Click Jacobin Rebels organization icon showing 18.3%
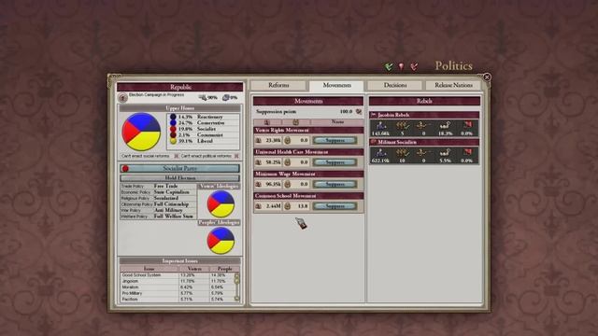Viewport: 598px width, 336px height. [x=445, y=125]
